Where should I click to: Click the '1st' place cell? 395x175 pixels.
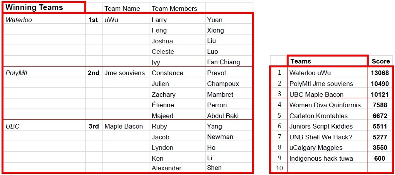point(94,20)
